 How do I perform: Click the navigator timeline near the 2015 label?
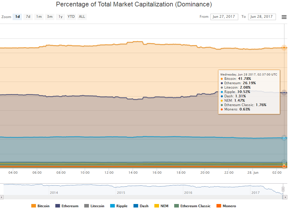tap(121, 188)
